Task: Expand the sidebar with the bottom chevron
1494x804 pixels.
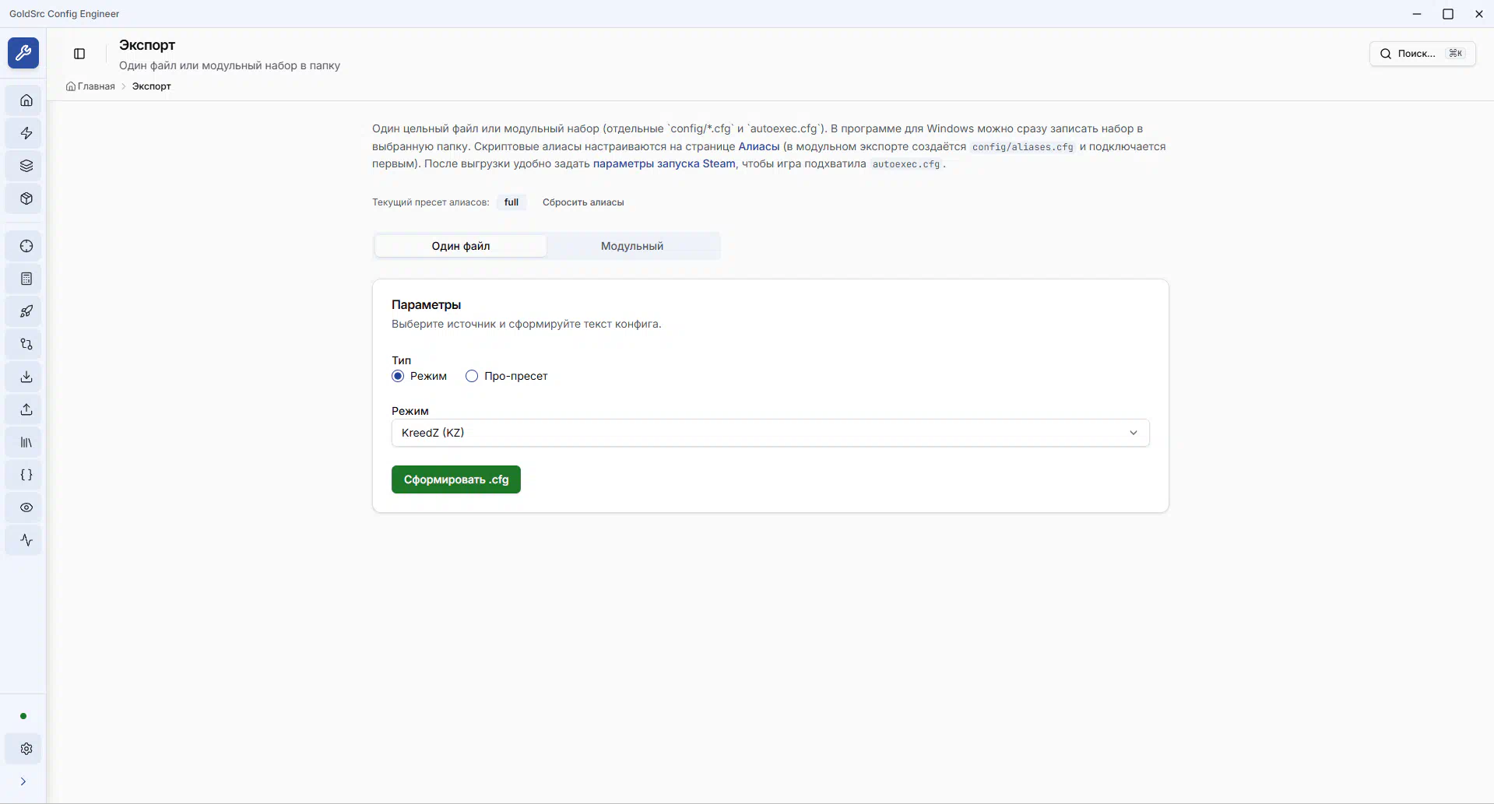Action: point(23,781)
